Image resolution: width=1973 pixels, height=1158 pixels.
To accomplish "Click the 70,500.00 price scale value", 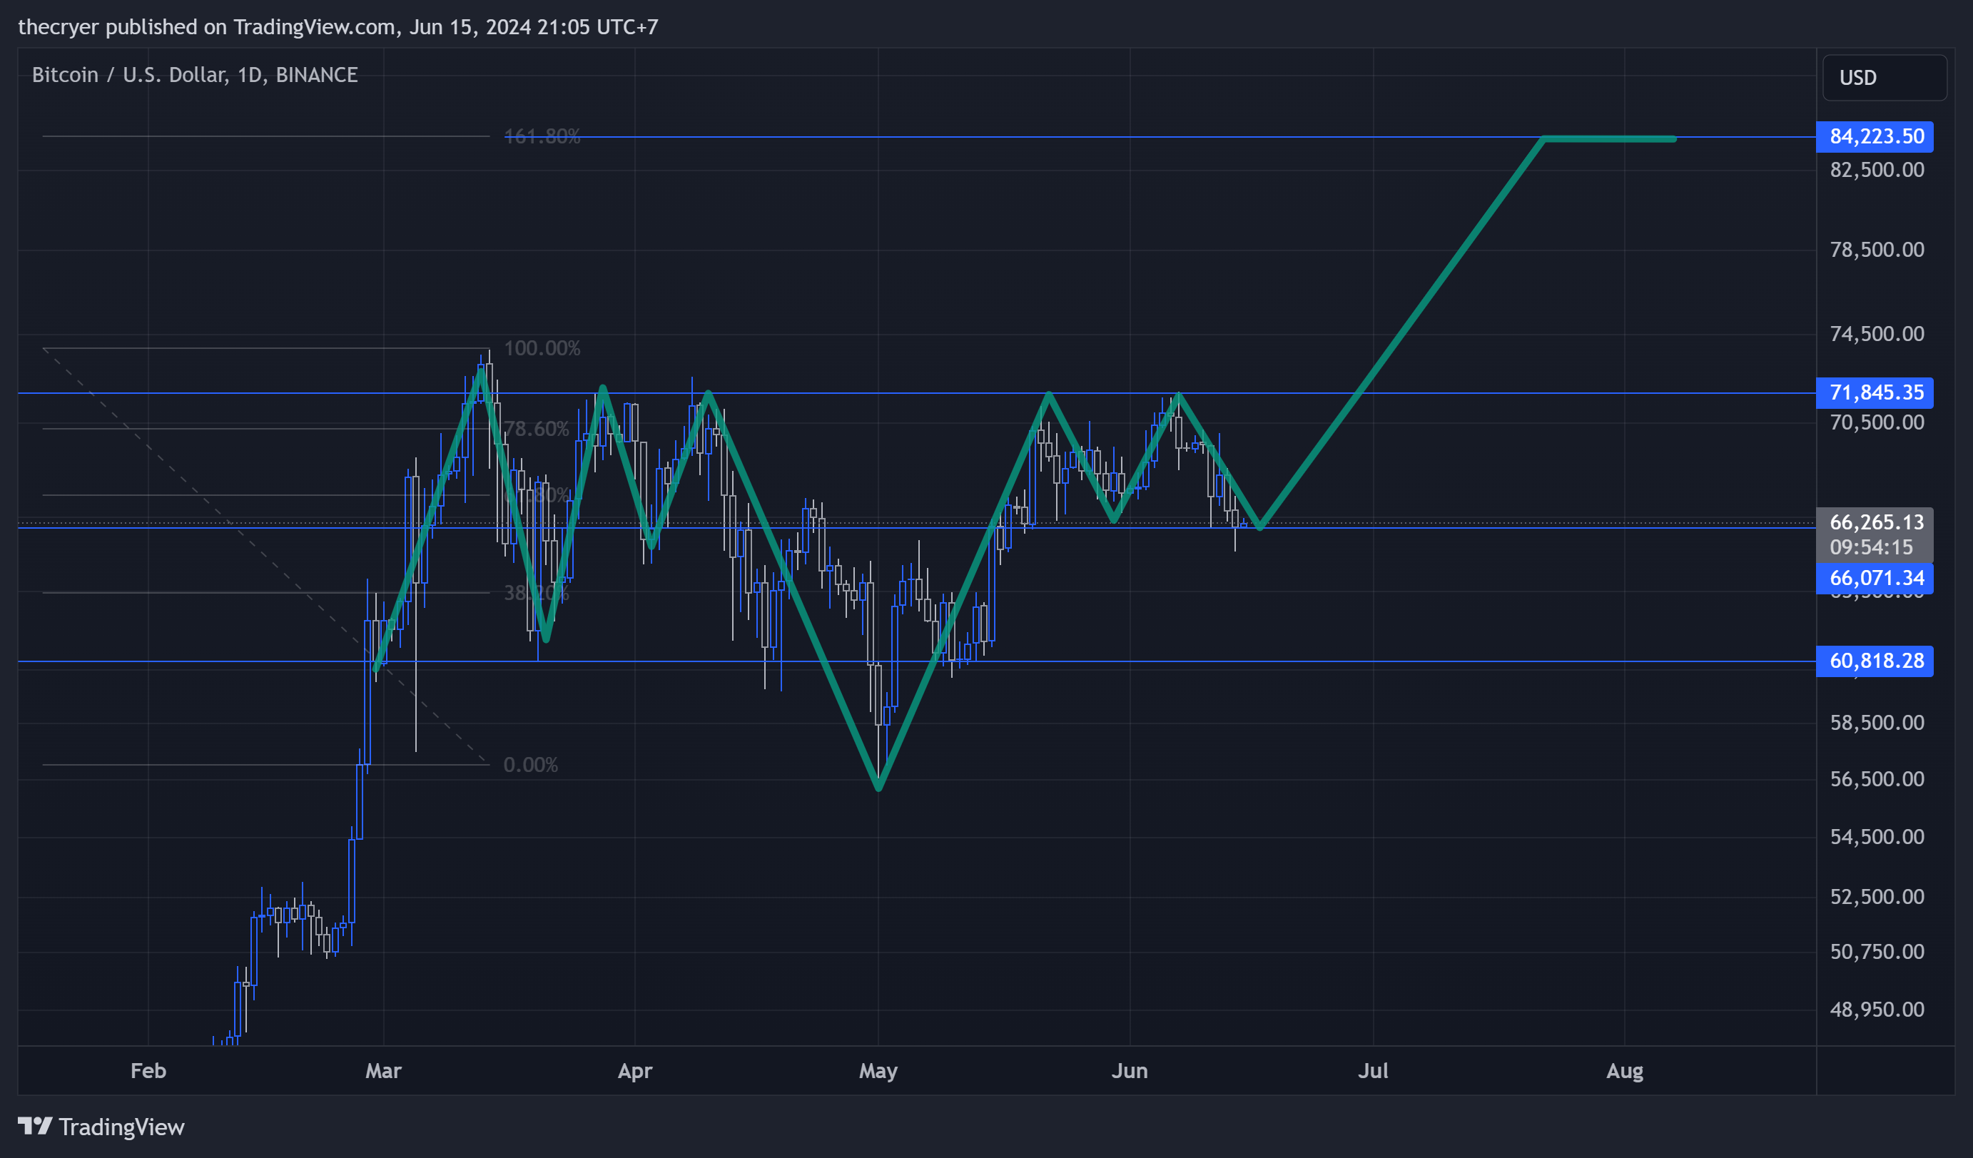I will (1877, 423).
